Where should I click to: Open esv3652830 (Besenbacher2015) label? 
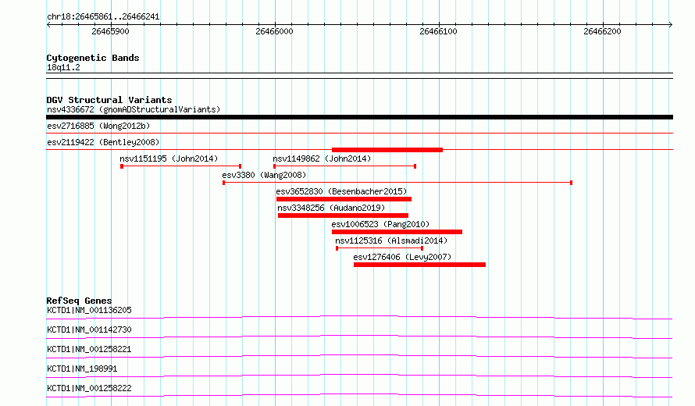341,191
